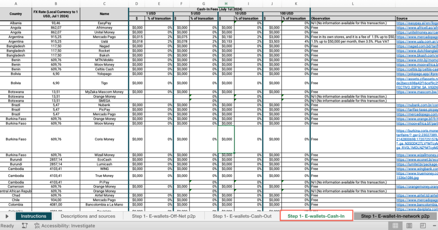Open Accessibility: Investigate checker
Image resolution: width=438 pixels, height=230 pixels.
(65, 226)
